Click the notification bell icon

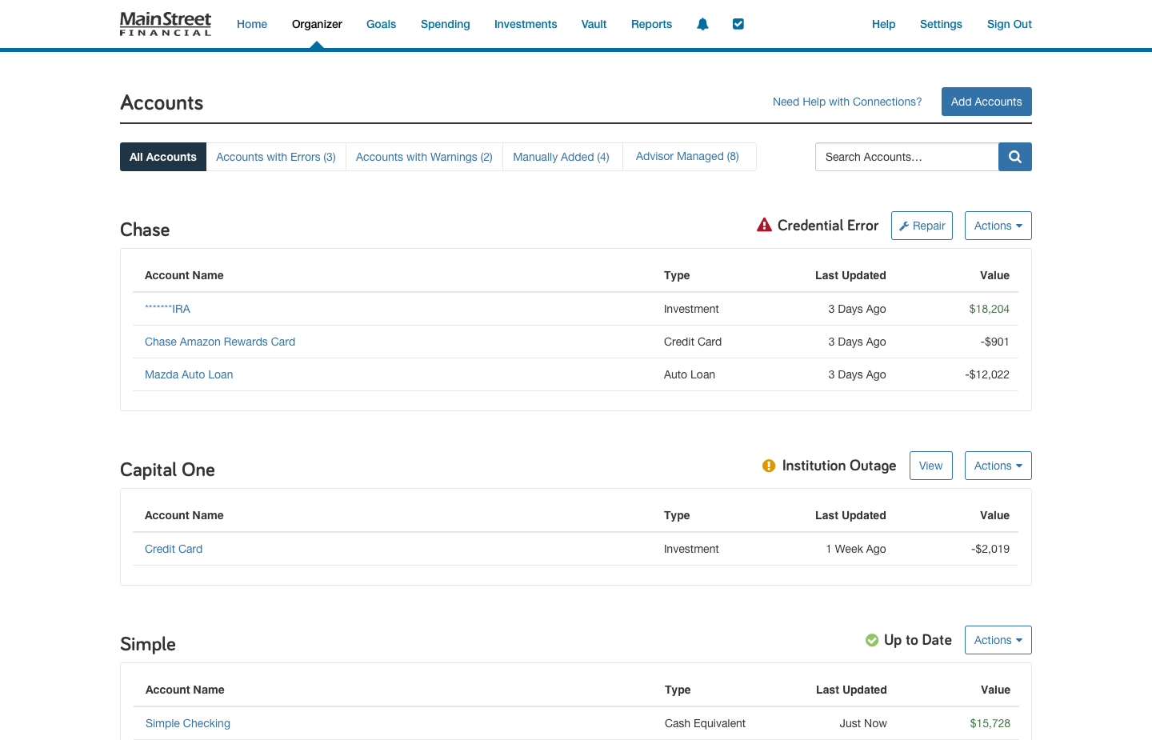[x=702, y=24]
